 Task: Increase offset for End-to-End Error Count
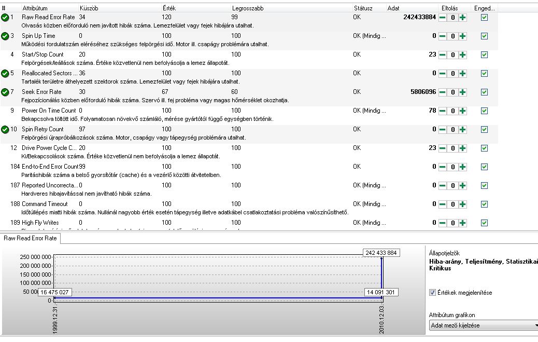(462, 167)
